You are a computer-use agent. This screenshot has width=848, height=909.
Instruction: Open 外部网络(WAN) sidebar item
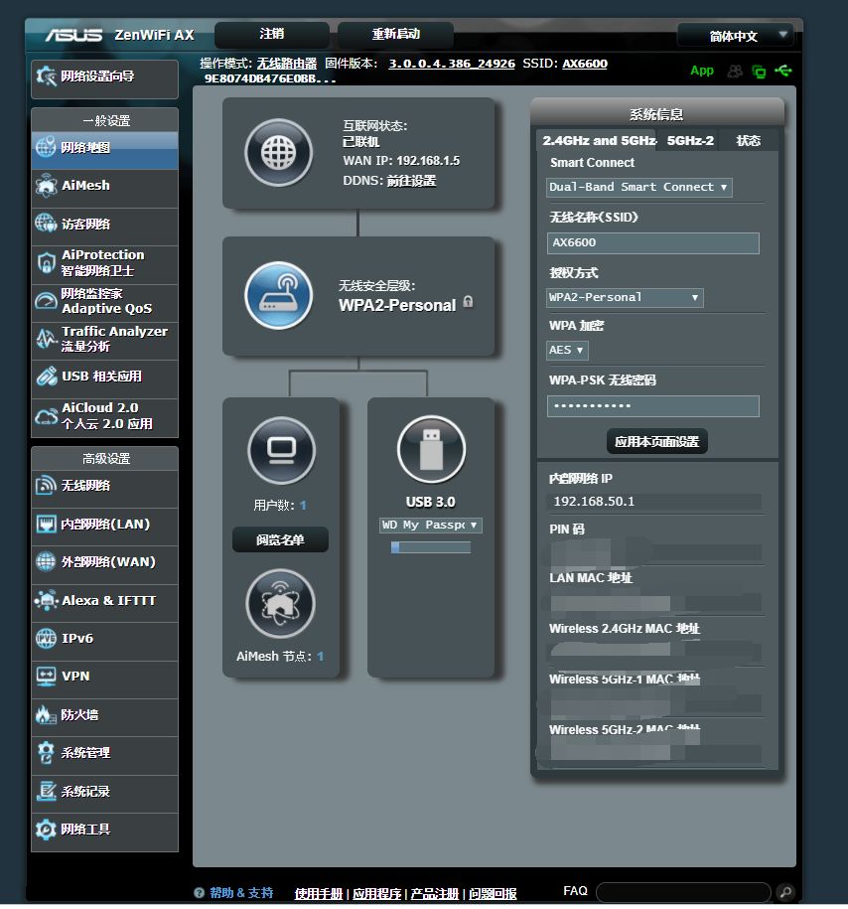pos(105,562)
